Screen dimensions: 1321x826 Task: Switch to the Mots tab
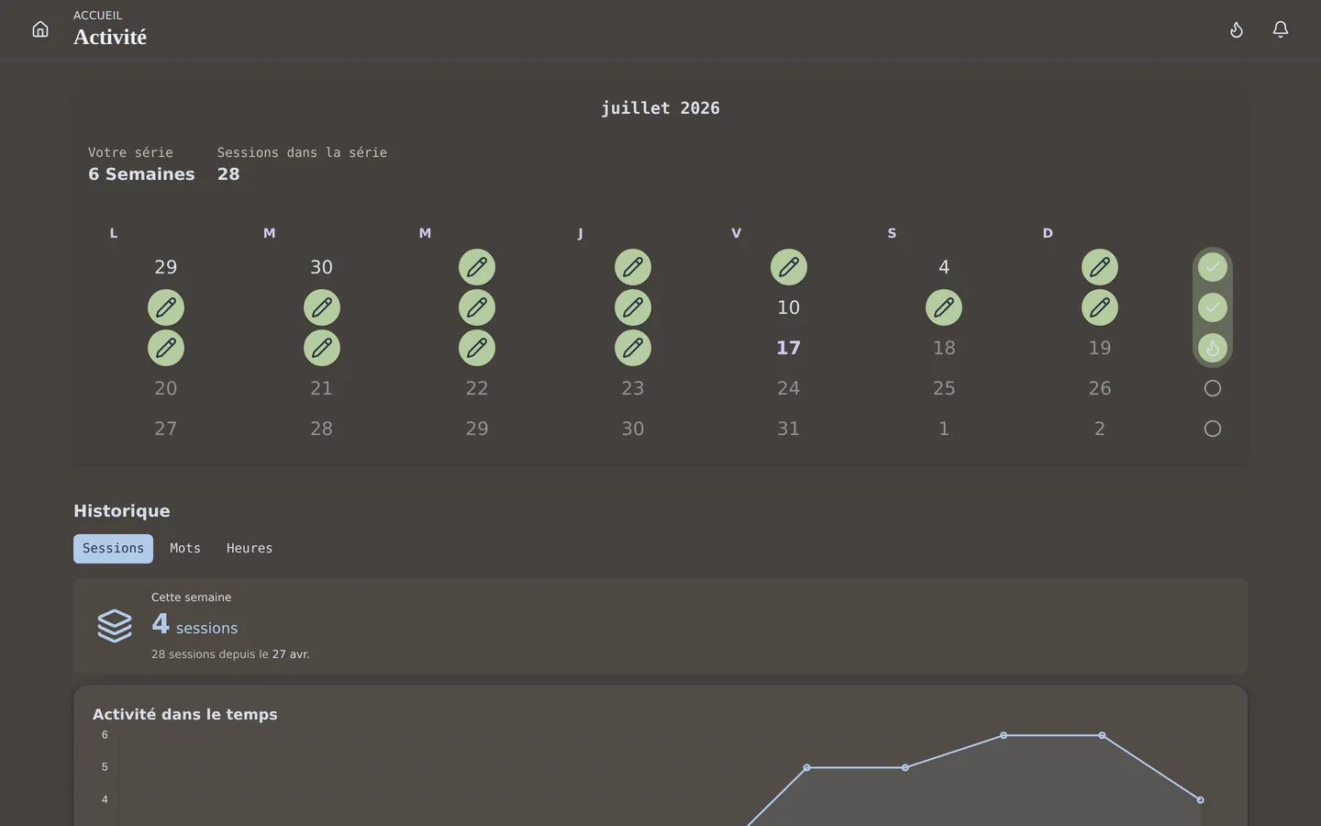[x=185, y=549]
